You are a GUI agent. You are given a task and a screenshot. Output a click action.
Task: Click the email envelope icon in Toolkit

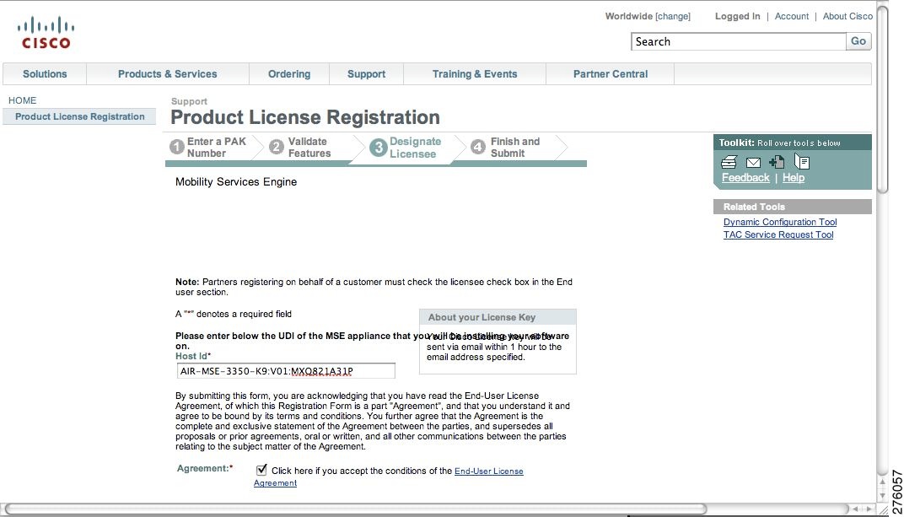(x=753, y=163)
